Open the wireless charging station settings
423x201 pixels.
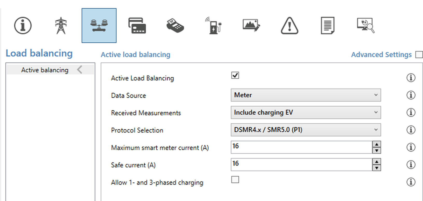click(213, 26)
